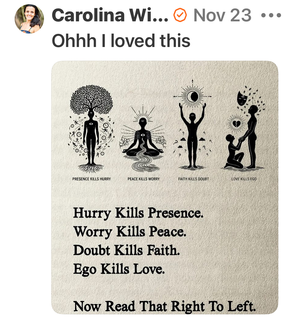Click the broken heart icon
This screenshot has height=318, width=293.
[x=236, y=123]
